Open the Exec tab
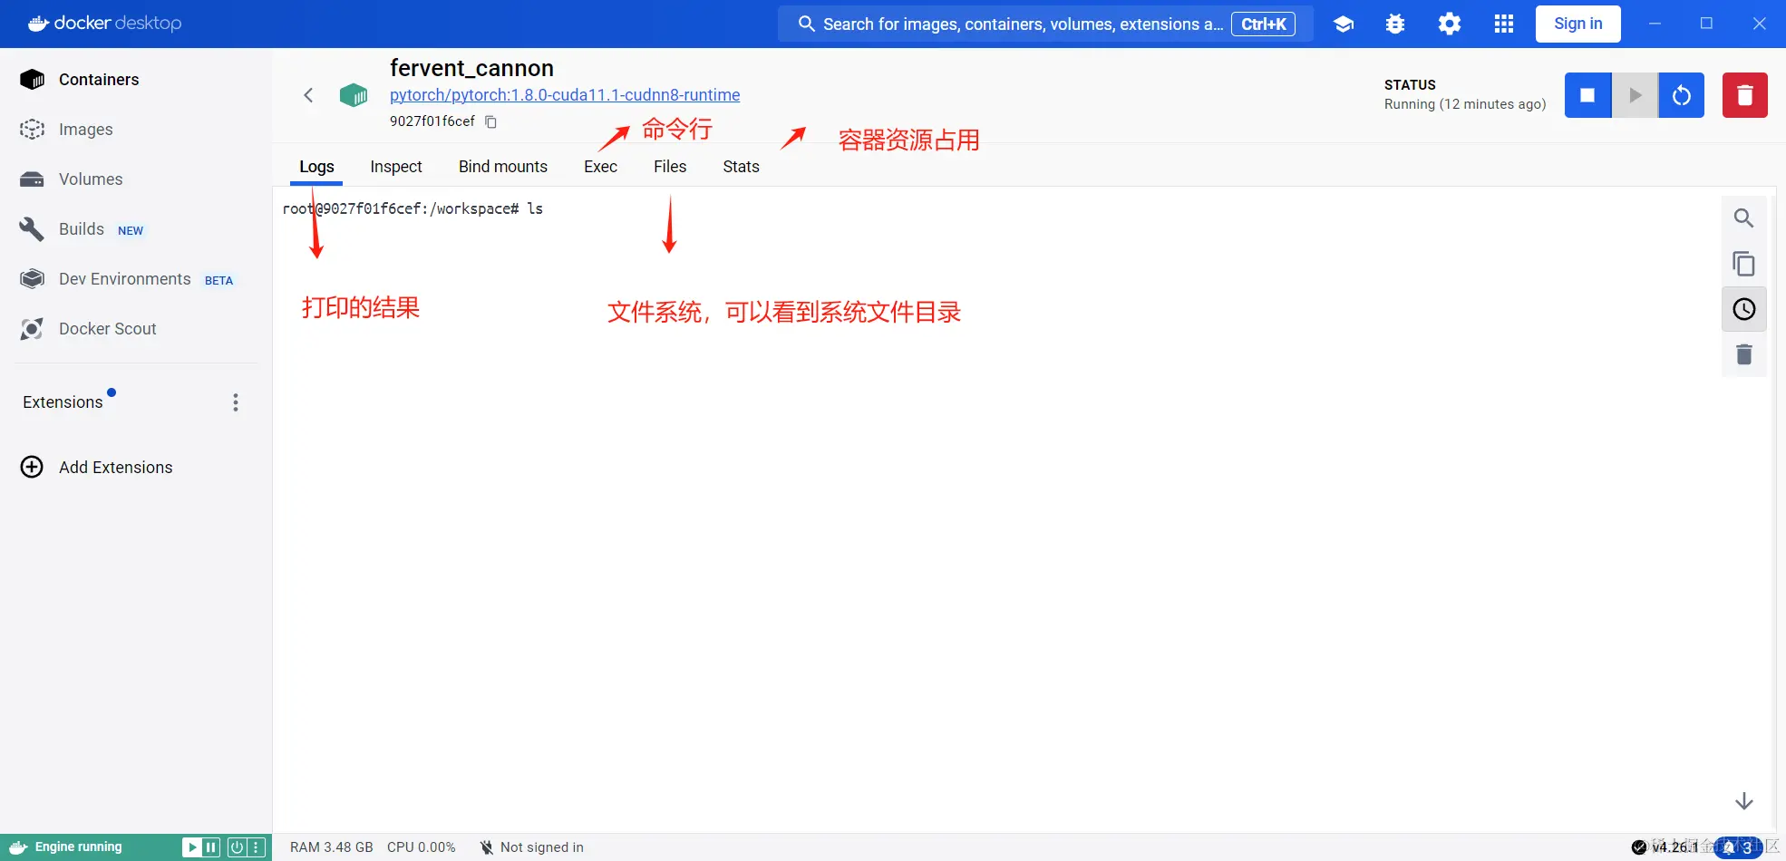Screen dimensions: 1786x861 point(600,167)
